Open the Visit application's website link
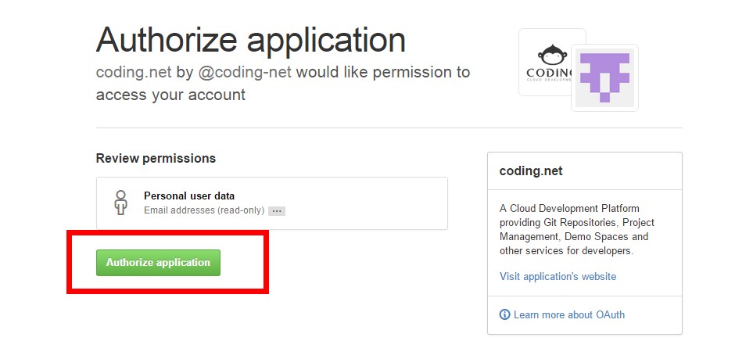 558,276
